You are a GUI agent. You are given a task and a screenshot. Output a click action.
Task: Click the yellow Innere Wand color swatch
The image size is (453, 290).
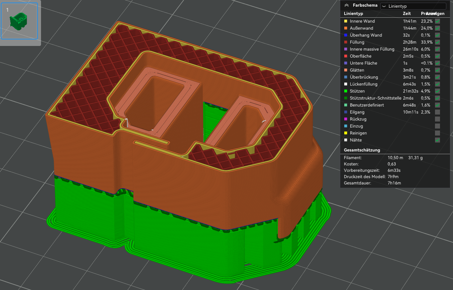(346, 21)
